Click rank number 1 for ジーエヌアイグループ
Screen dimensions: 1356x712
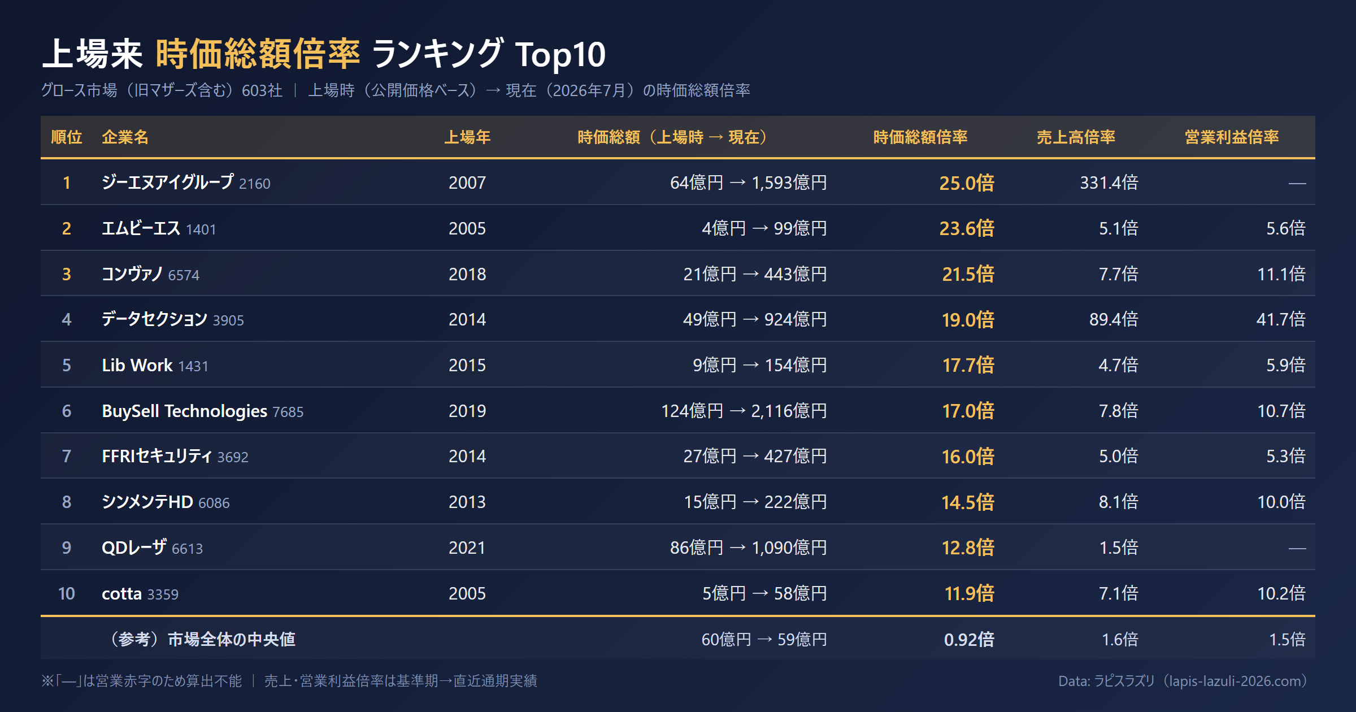(67, 183)
